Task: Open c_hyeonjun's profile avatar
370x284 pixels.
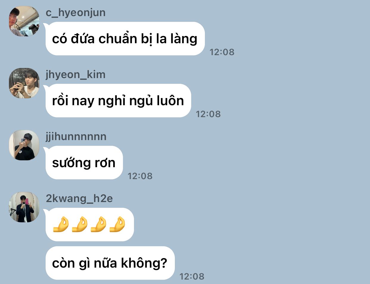Action: (x=24, y=21)
